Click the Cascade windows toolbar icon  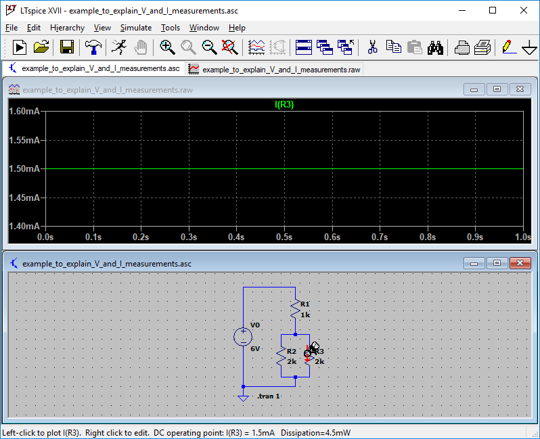[325, 47]
